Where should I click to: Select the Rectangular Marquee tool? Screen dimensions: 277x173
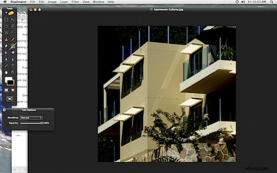tap(6, 19)
